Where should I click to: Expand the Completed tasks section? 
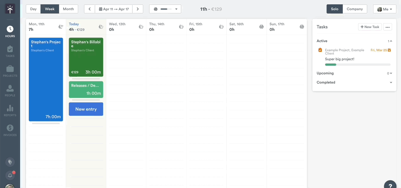(391, 82)
